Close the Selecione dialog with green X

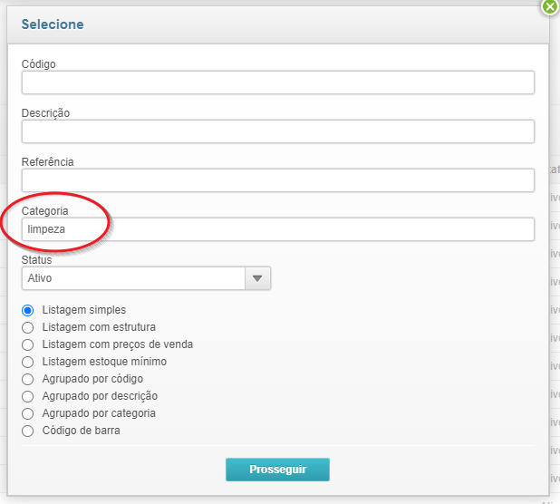(x=549, y=7)
